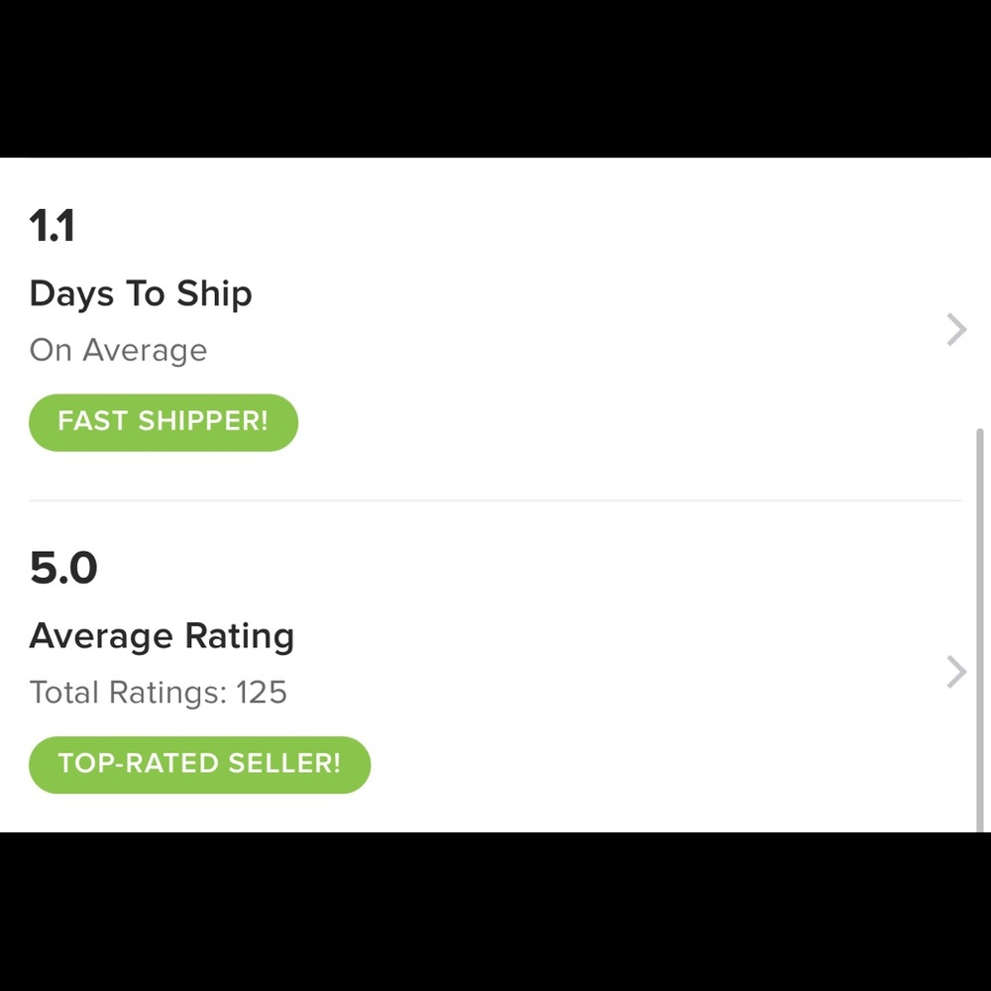This screenshot has height=991, width=991.
Task: Open the Total Ratings label
Action: (128, 693)
